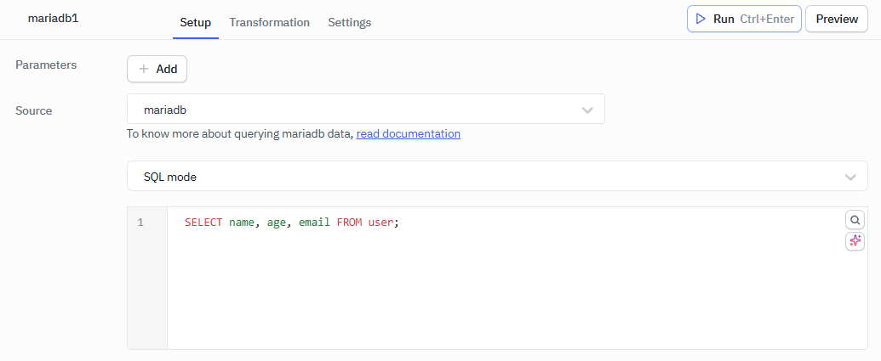Viewport: 881px width, 361px height.
Task: Select the Setup tab
Action: (196, 22)
